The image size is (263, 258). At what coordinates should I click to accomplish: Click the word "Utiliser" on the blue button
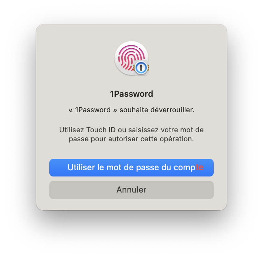(x=81, y=167)
